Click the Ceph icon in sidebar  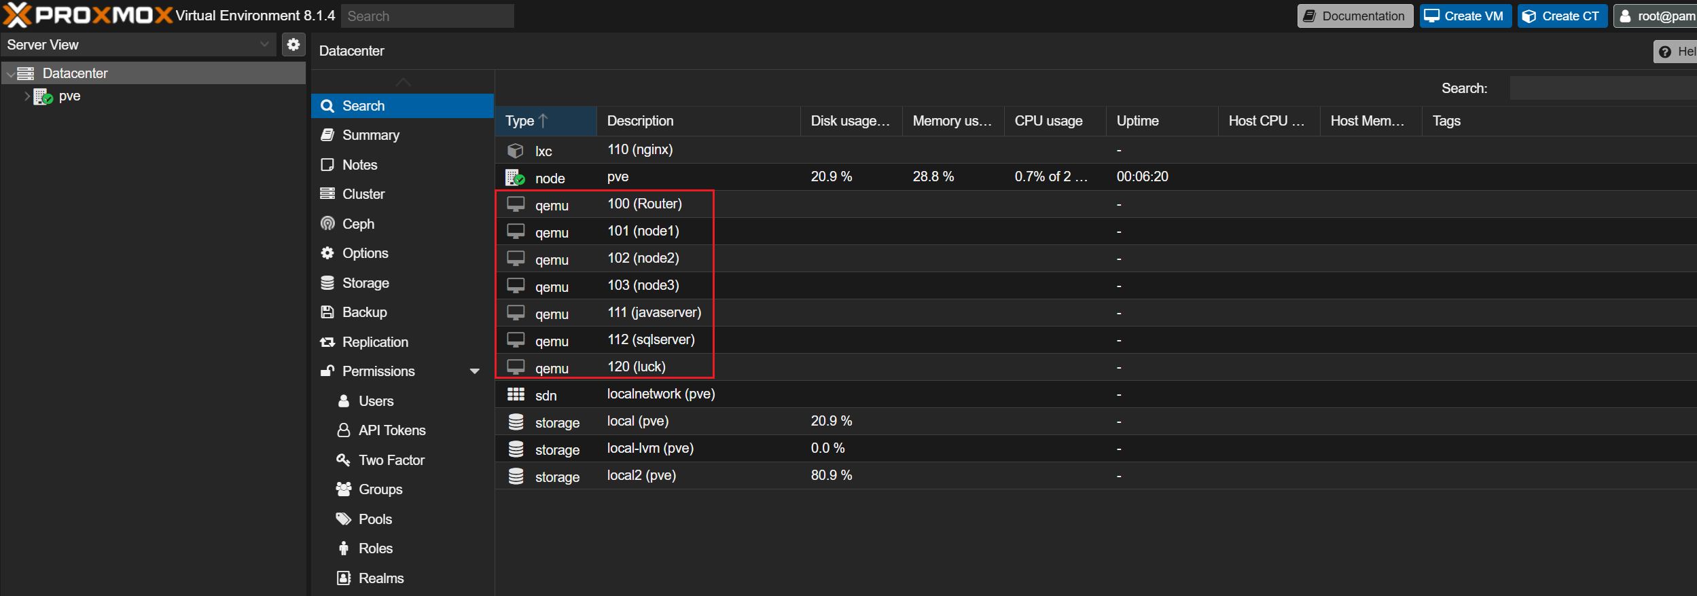pyautogui.click(x=327, y=223)
